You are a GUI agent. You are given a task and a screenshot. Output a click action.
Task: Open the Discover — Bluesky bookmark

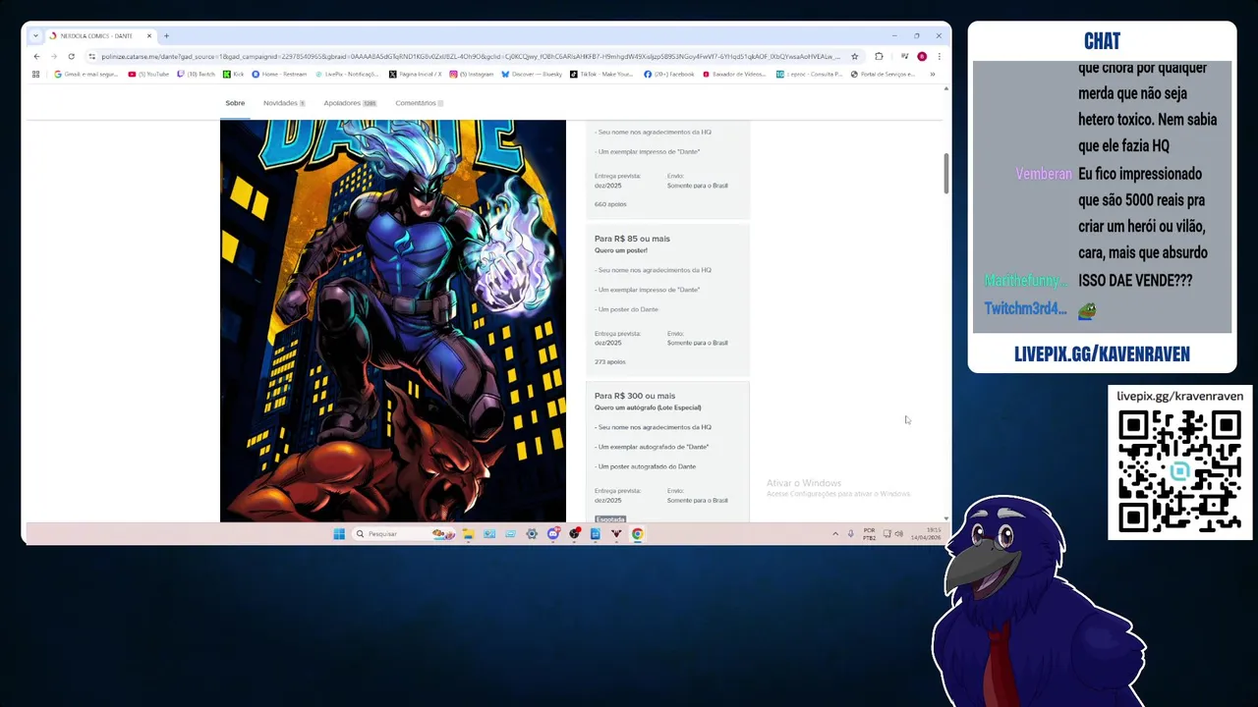click(532, 74)
